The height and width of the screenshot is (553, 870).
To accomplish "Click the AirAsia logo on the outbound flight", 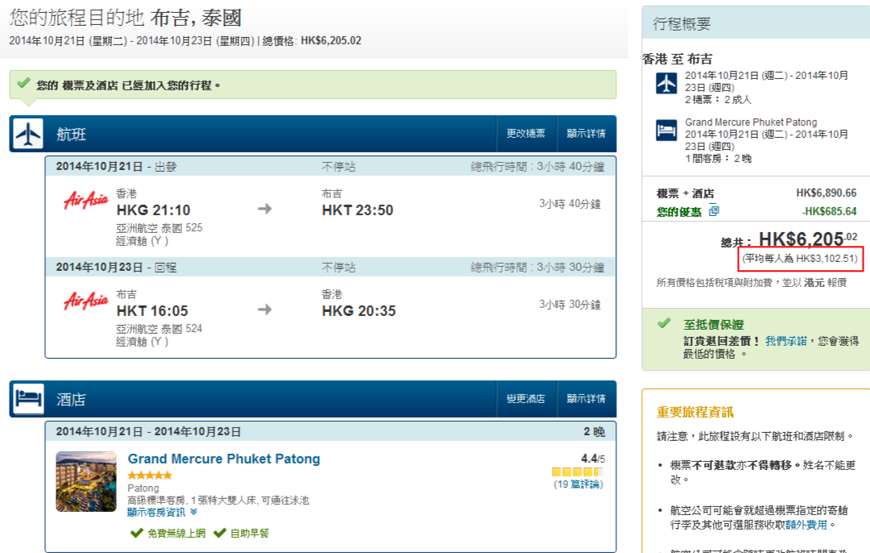I will point(86,200).
